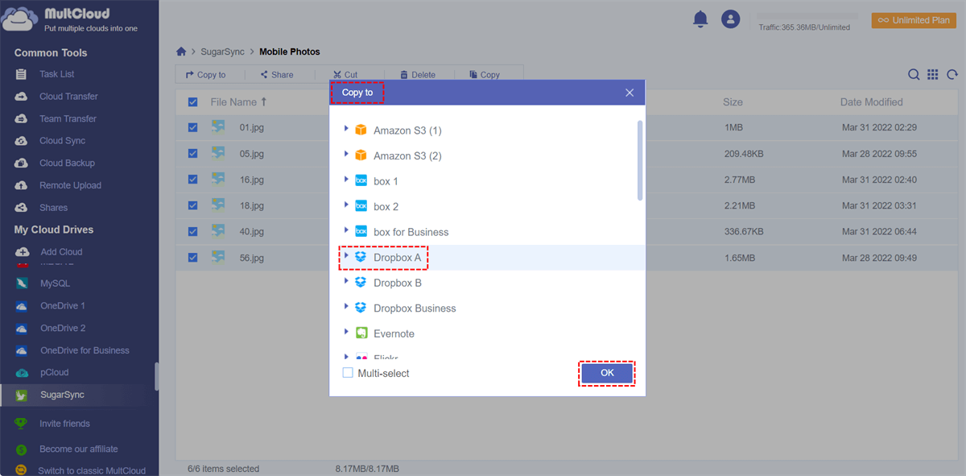Expand the Dropbox Business node
The height and width of the screenshot is (476, 966).
tap(346, 307)
